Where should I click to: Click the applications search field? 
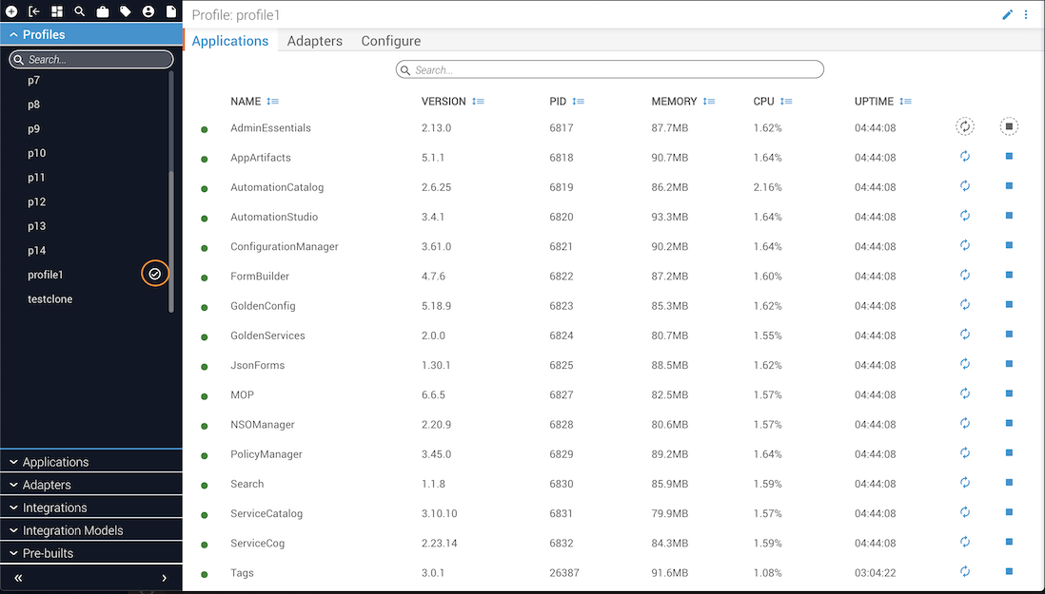pos(609,69)
